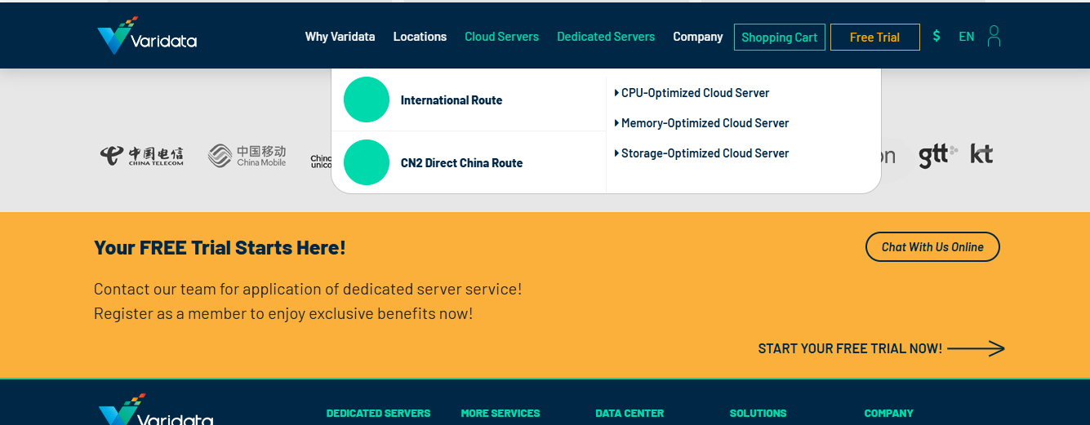Open the user account icon

(x=994, y=36)
